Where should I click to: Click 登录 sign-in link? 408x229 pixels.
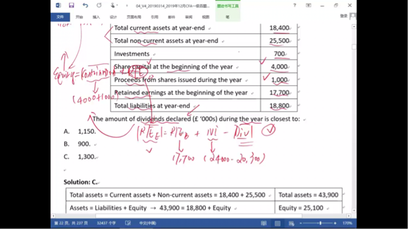click(x=344, y=16)
